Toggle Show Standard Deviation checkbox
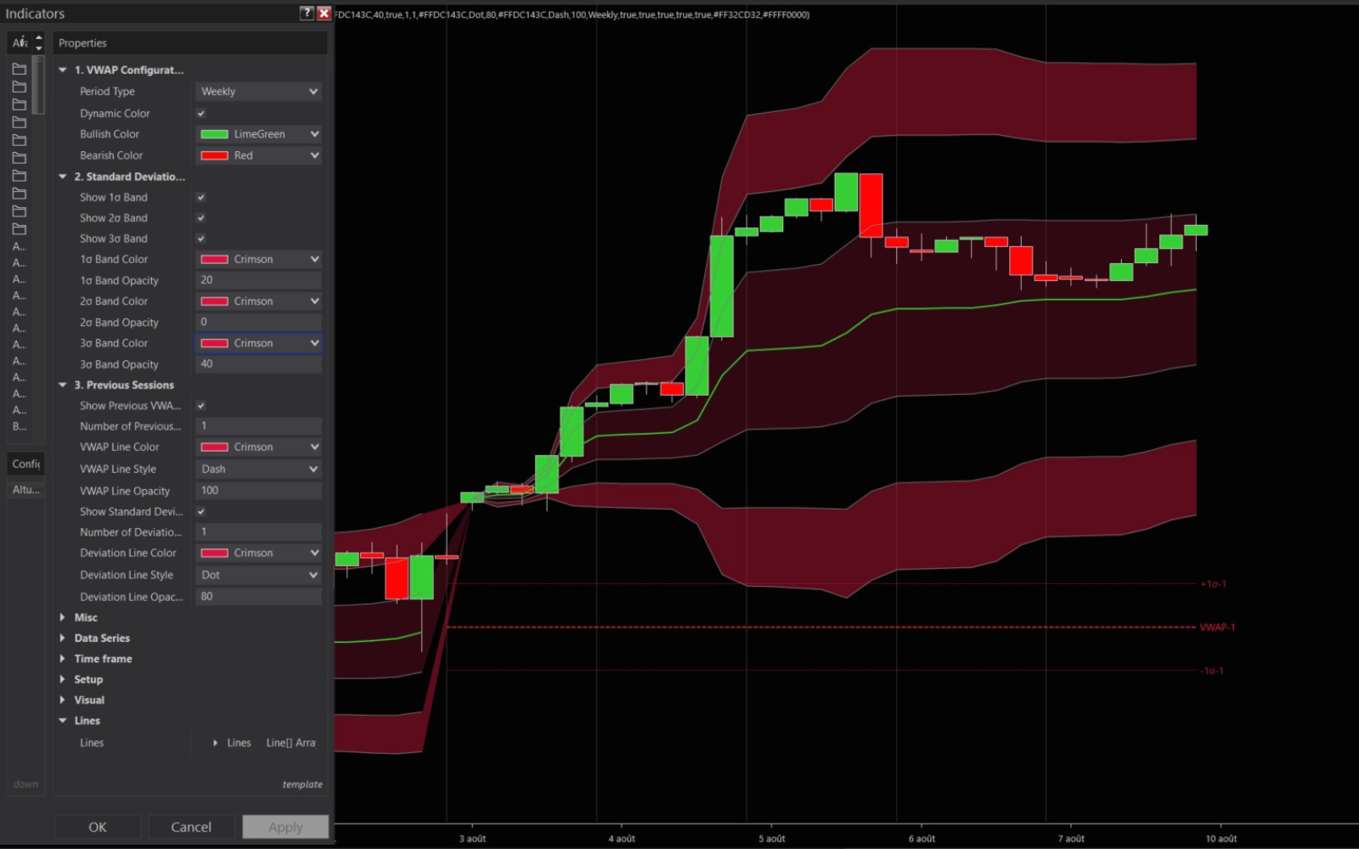 point(201,512)
